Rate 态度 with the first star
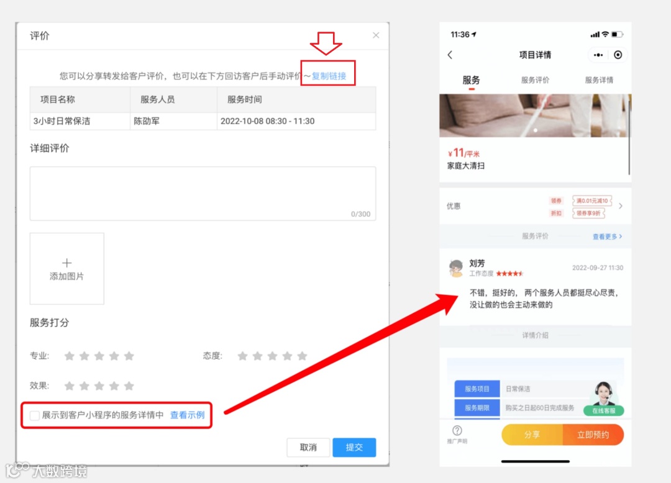The height and width of the screenshot is (483, 671). click(x=243, y=356)
